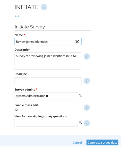The width and height of the screenshot is (121, 147).
Task: Click the View for reassigning survey questions field
Action: tap(46, 123)
